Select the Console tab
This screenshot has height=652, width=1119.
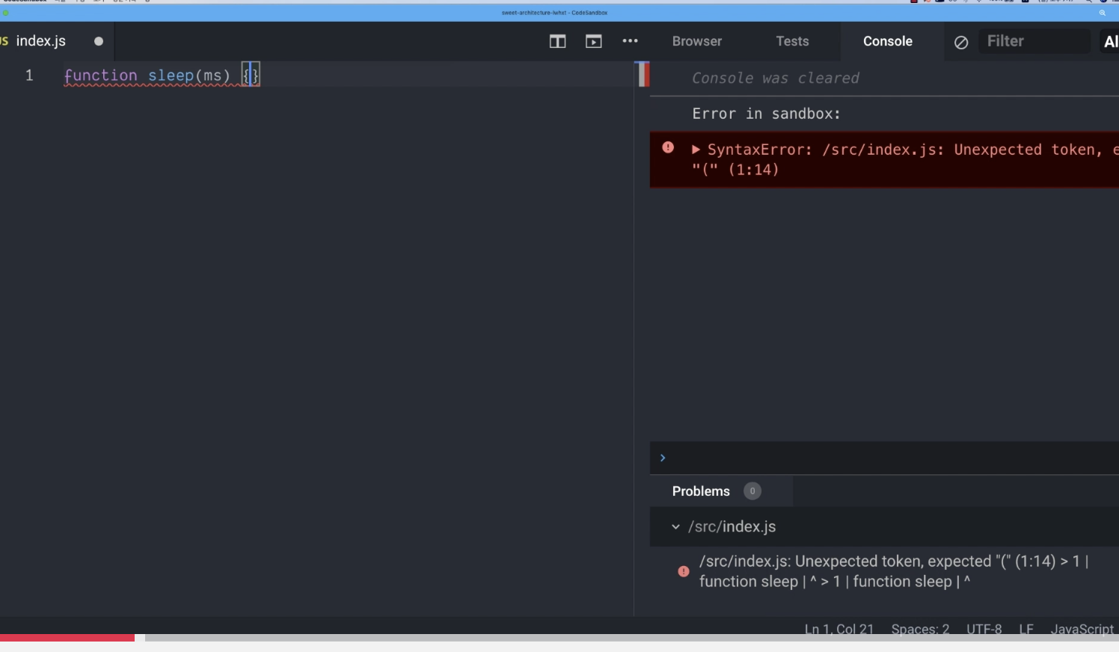click(888, 41)
